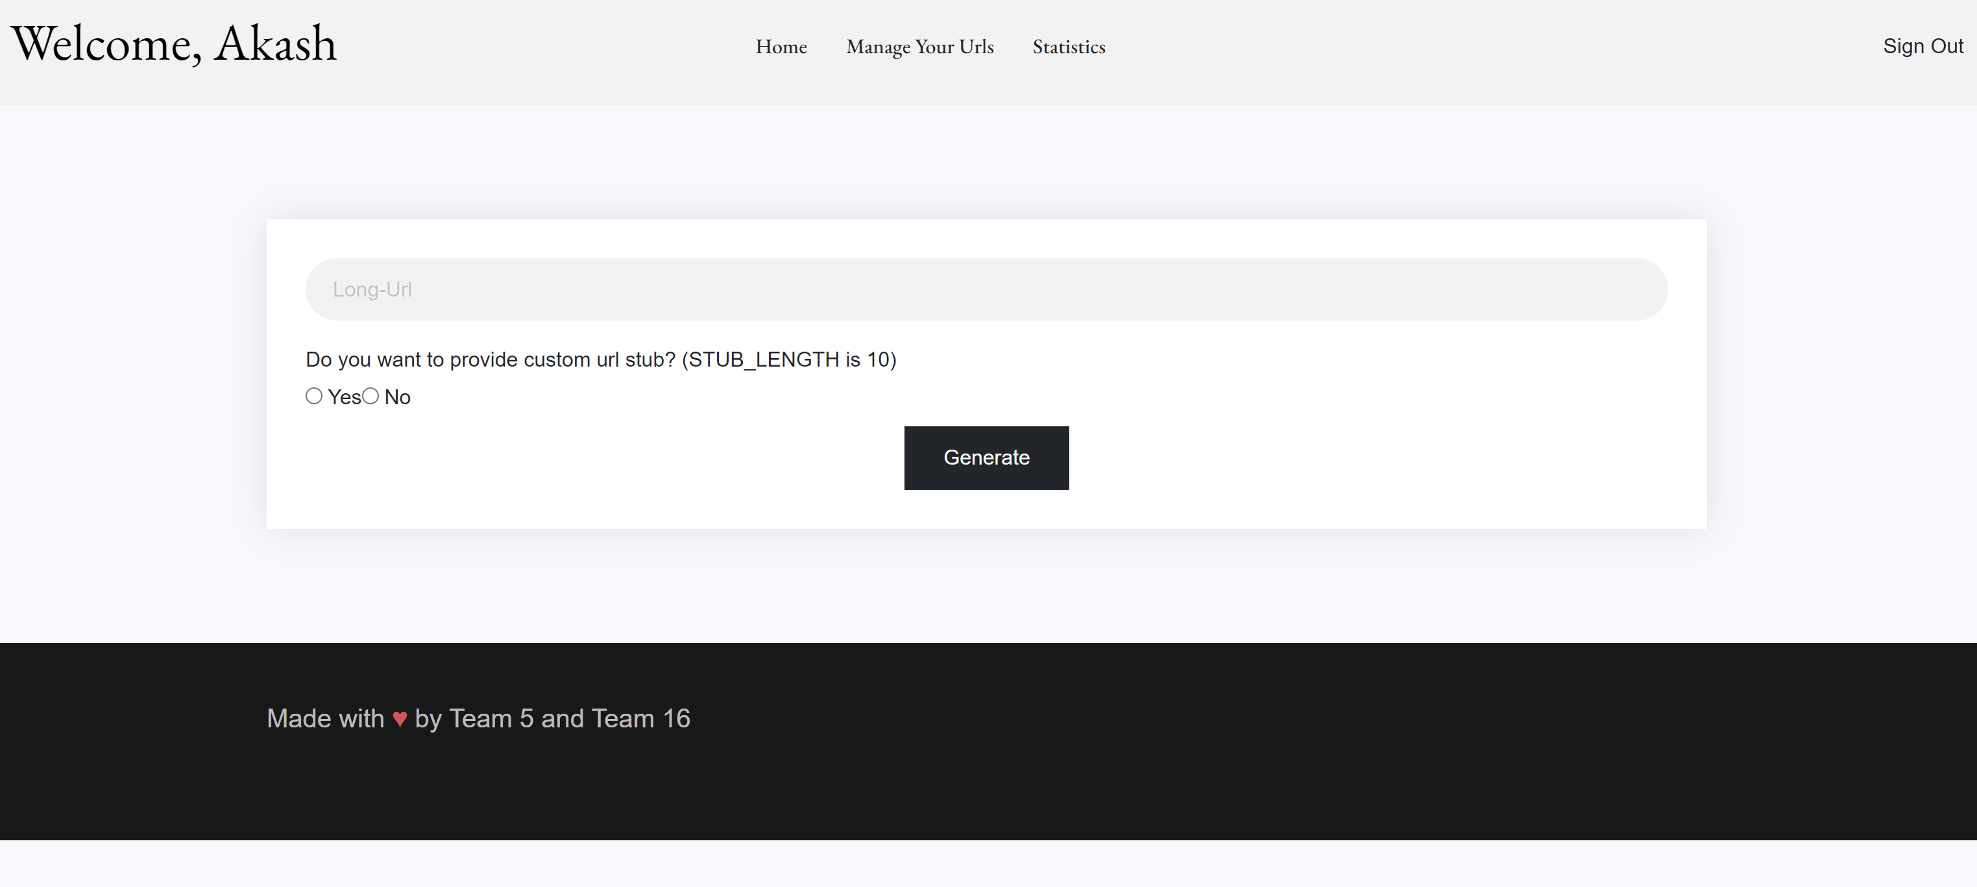This screenshot has width=1977, height=887.
Task: Click the 'Yes' label text
Action: pyautogui.click(x=344, y=398)
